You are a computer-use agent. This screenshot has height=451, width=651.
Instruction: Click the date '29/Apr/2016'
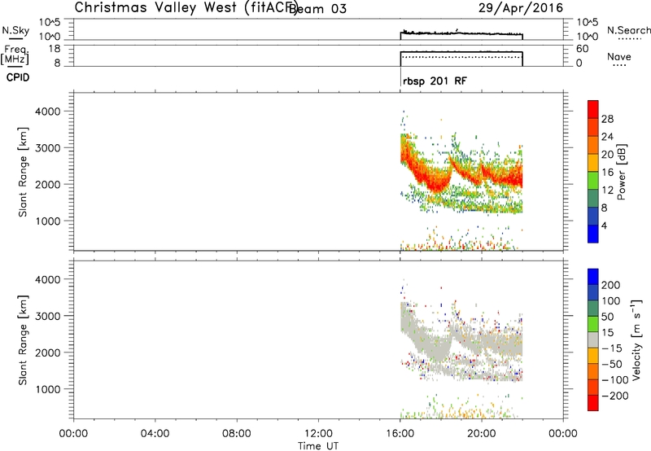click(x=521, y=8)
